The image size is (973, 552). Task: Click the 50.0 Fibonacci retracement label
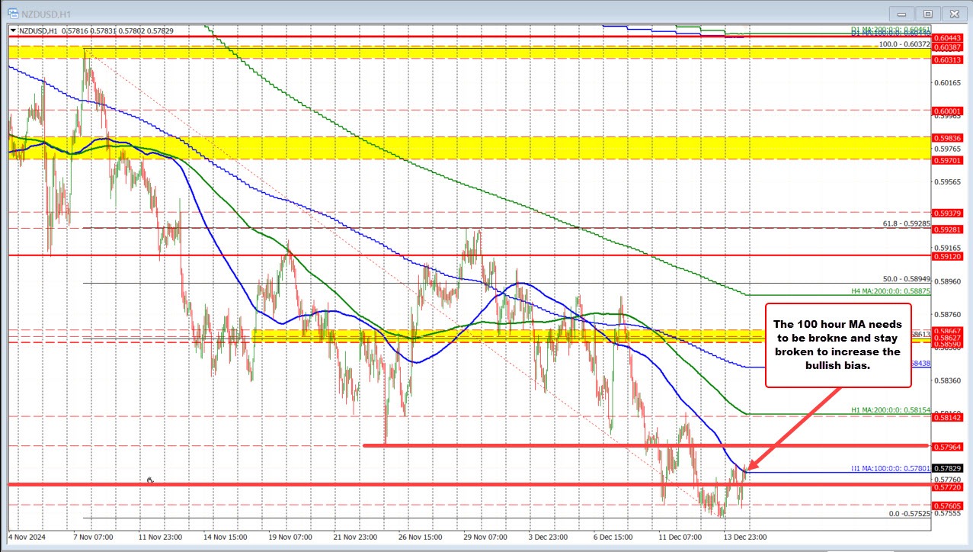906,280
